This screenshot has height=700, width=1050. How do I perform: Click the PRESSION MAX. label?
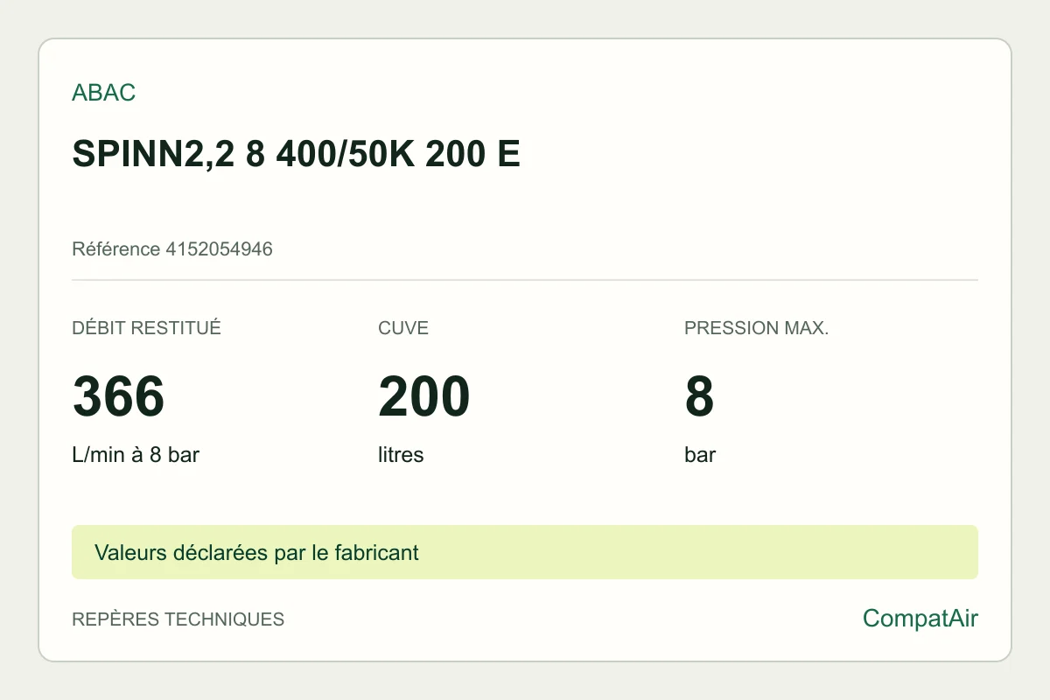(756, 328)
